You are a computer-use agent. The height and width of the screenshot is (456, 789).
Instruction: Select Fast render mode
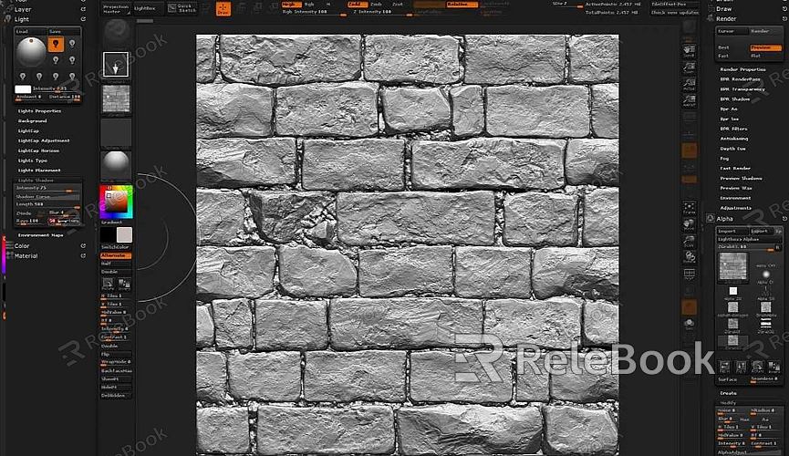[723, 56]
